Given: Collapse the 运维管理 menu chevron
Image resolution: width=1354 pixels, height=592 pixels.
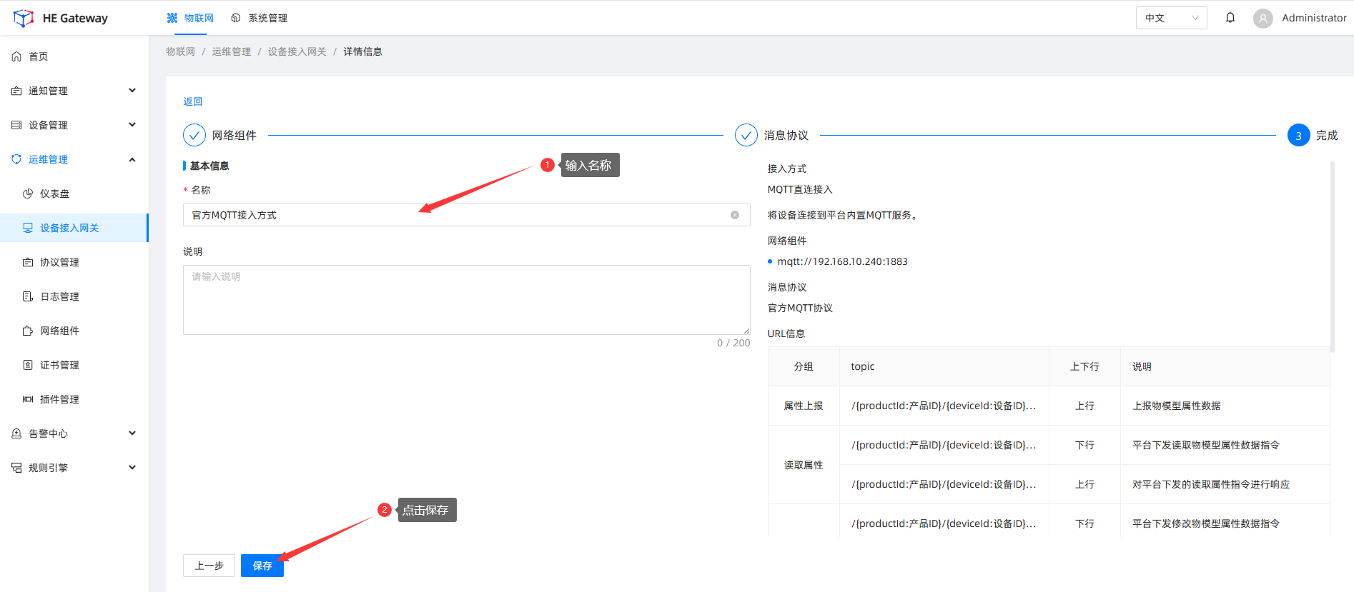Looking at the screenshot, I should 132,159.
